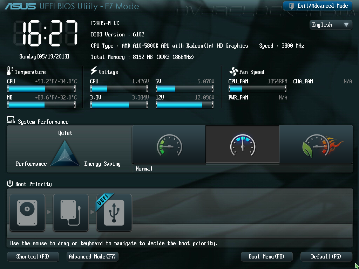Viewport: 359px width, 269px height.
Task: Click the 3.3V voltage bar
Action: pos(119,105)
